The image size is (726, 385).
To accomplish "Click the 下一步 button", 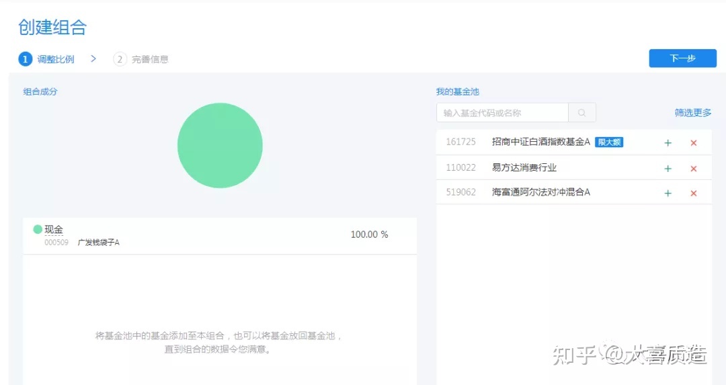I will coord(682,58).
